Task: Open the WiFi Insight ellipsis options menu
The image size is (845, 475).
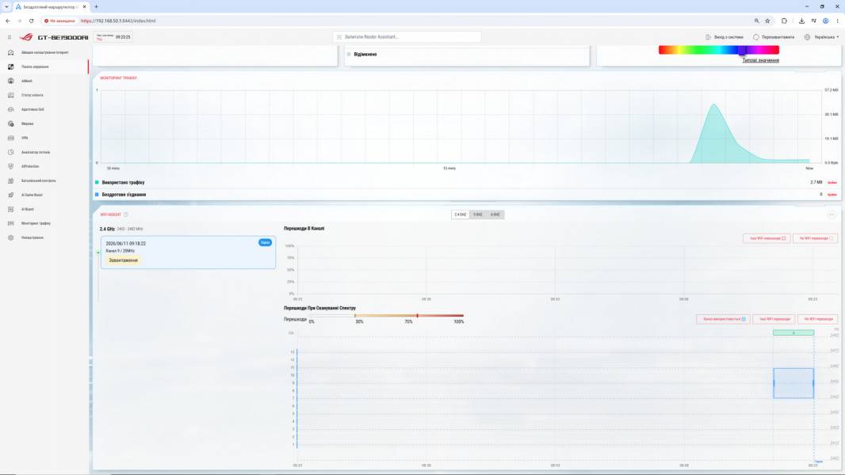Action: pyautogui.click(x=832, y=215)
